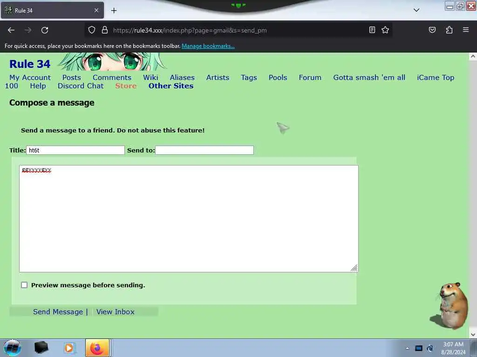Viewport: 477px width, 357px height.
Task: Open the Wiki page
Action: (150, 78)
